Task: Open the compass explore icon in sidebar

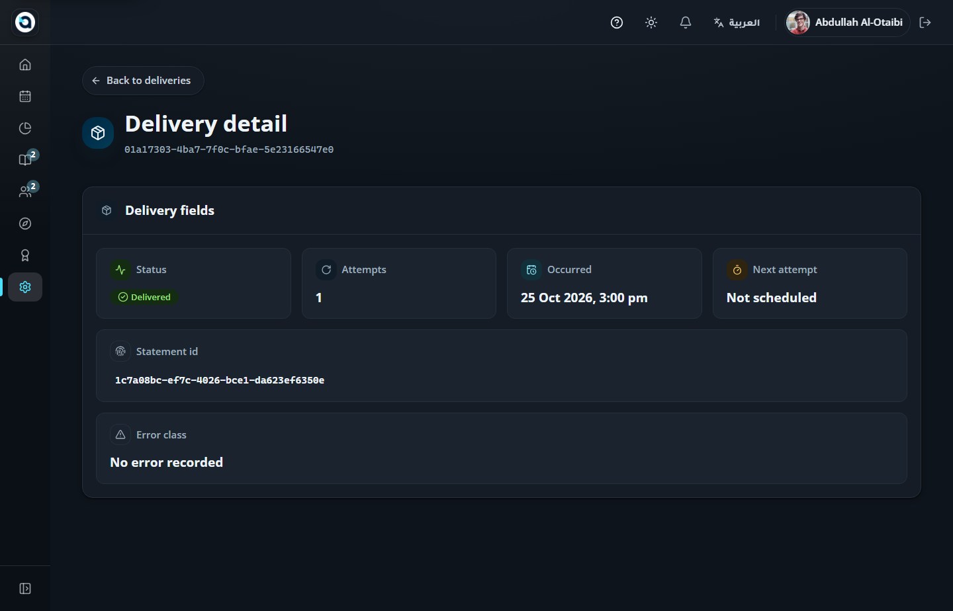Action: click(x=25, y=224)
